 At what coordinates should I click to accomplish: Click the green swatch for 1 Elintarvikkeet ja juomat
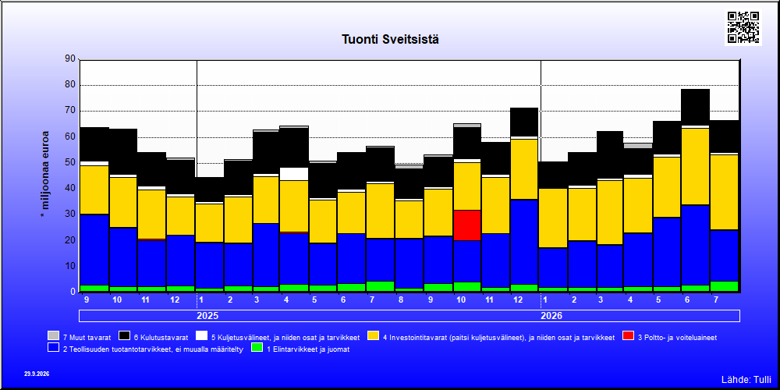(x=257, y=348)
